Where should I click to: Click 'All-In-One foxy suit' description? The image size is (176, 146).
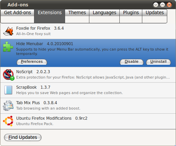[x=33, y=34]
